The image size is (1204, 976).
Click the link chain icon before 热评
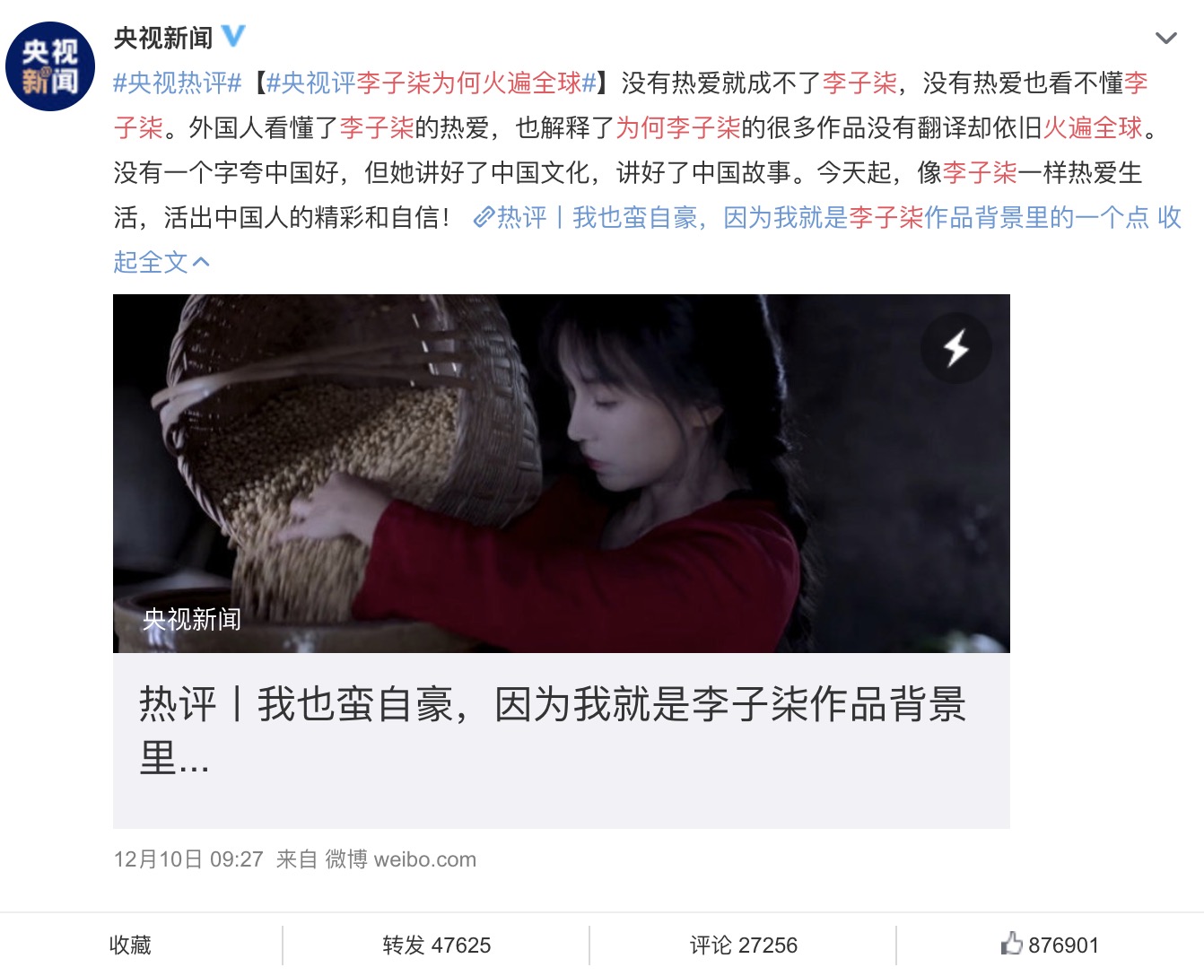484,217
